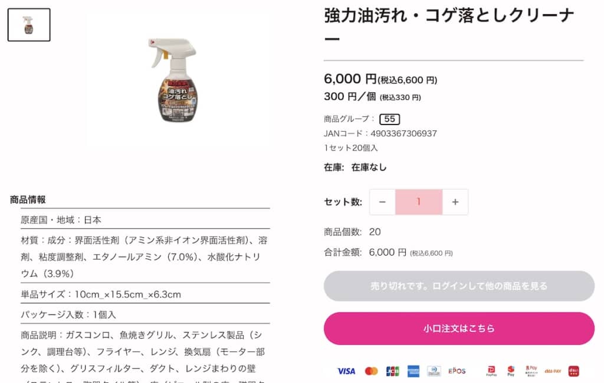Click the product group 55 badge
Viewport: 604px width, 383px height.
pos(389,119)
